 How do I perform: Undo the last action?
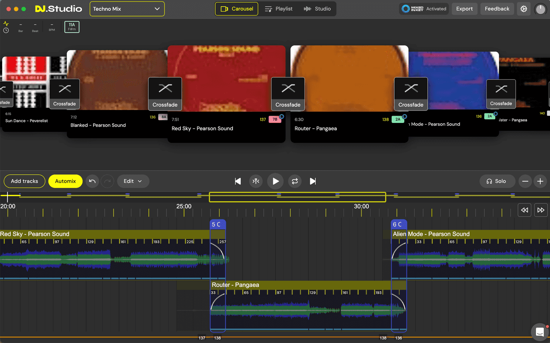pyautogui.click(x=92, y=181)
